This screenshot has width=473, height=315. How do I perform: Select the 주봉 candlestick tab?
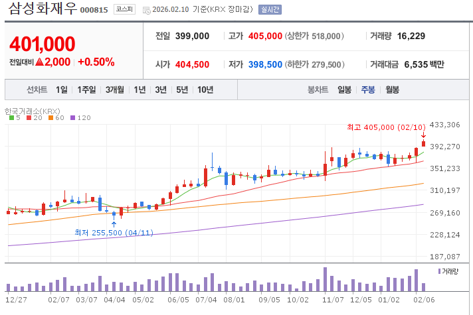(368, 90)
